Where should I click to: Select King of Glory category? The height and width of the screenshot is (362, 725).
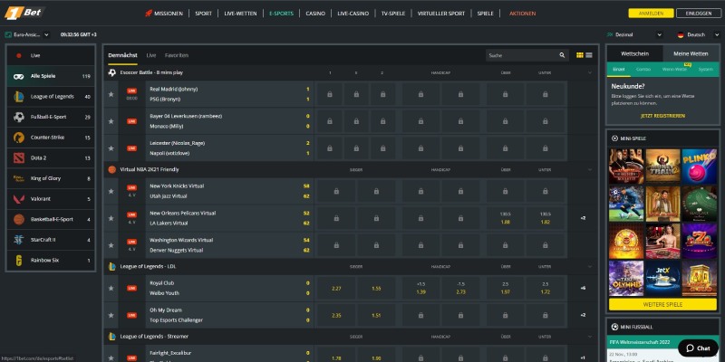coord(51,178)
